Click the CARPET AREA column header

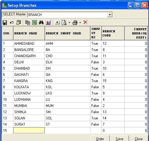(x=136, y=33)
